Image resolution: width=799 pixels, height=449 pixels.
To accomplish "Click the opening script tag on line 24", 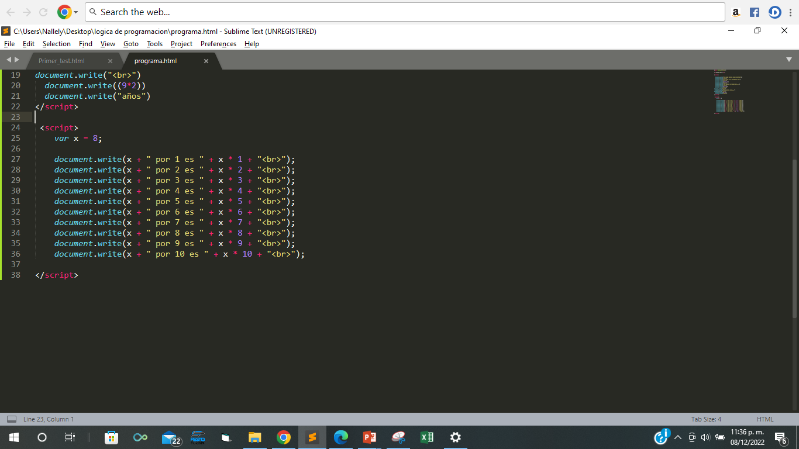I will [59, 127].
